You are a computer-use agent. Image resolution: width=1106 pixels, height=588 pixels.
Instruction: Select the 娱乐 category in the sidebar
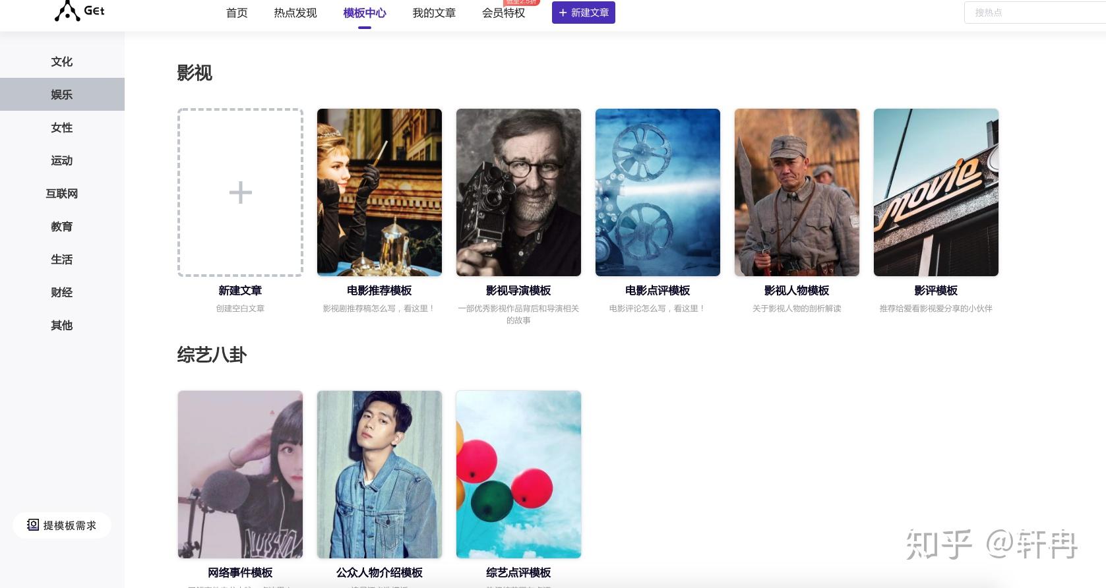coord(62,94)
